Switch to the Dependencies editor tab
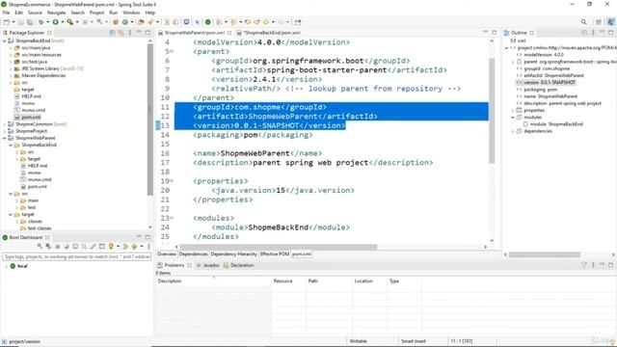The height and width of the screenshot is (347, 617). pos(193,254)
